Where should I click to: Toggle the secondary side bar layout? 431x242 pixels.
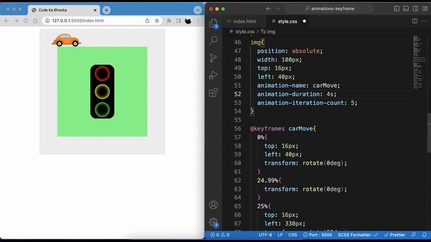416,9
